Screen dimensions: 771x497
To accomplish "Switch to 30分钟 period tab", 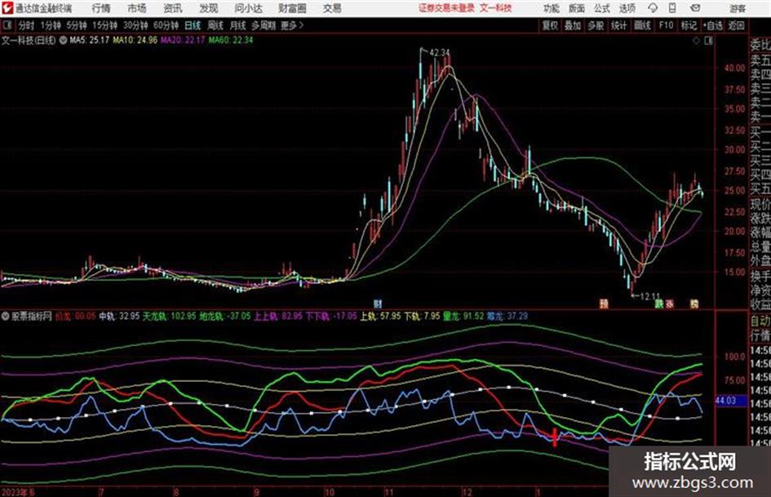I will point(135,25).
